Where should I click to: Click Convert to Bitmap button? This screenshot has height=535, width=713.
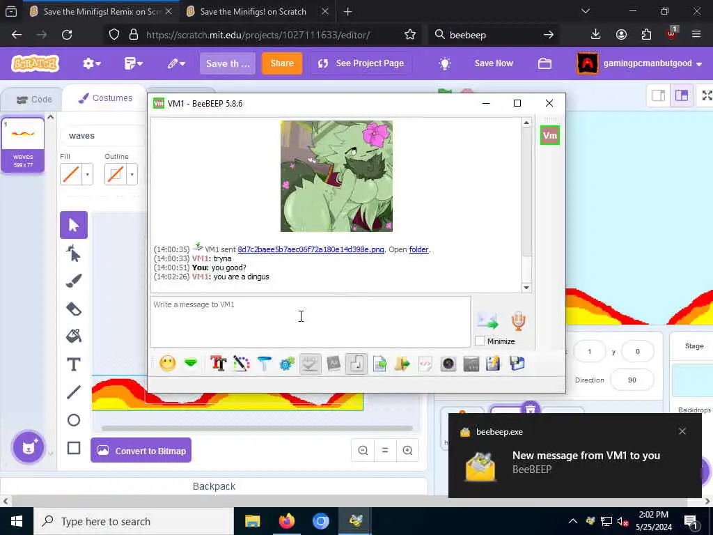click(x=141, y=451)
